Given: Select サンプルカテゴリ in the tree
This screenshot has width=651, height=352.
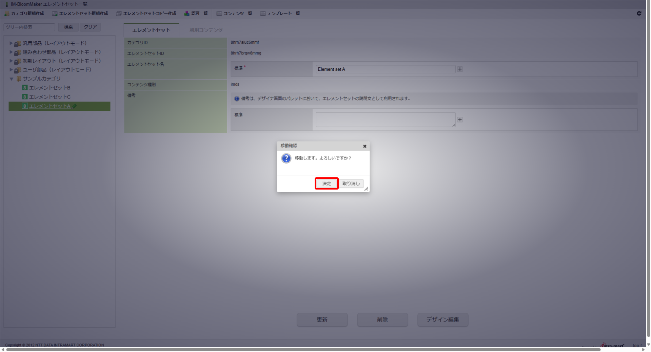Looking at the screenshot, I should pyautogui.click(x=42, y=79).
